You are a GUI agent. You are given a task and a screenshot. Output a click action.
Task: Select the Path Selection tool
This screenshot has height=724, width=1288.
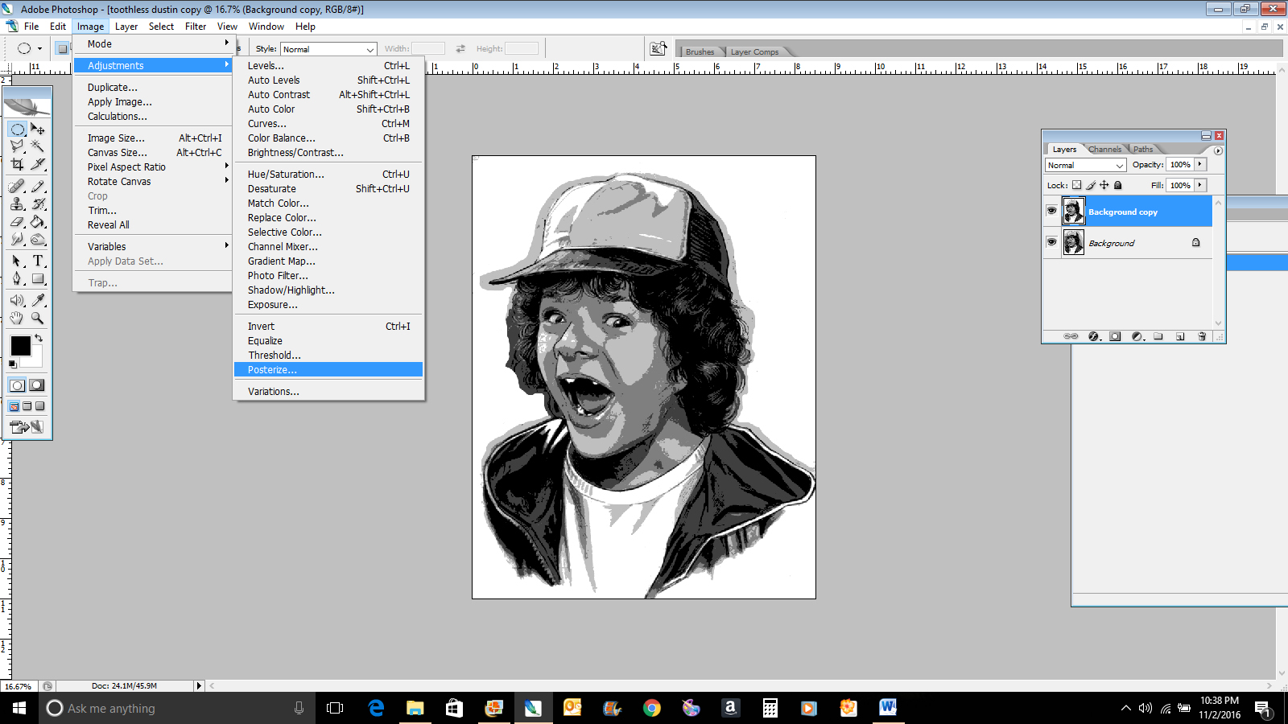click(18, 261)
